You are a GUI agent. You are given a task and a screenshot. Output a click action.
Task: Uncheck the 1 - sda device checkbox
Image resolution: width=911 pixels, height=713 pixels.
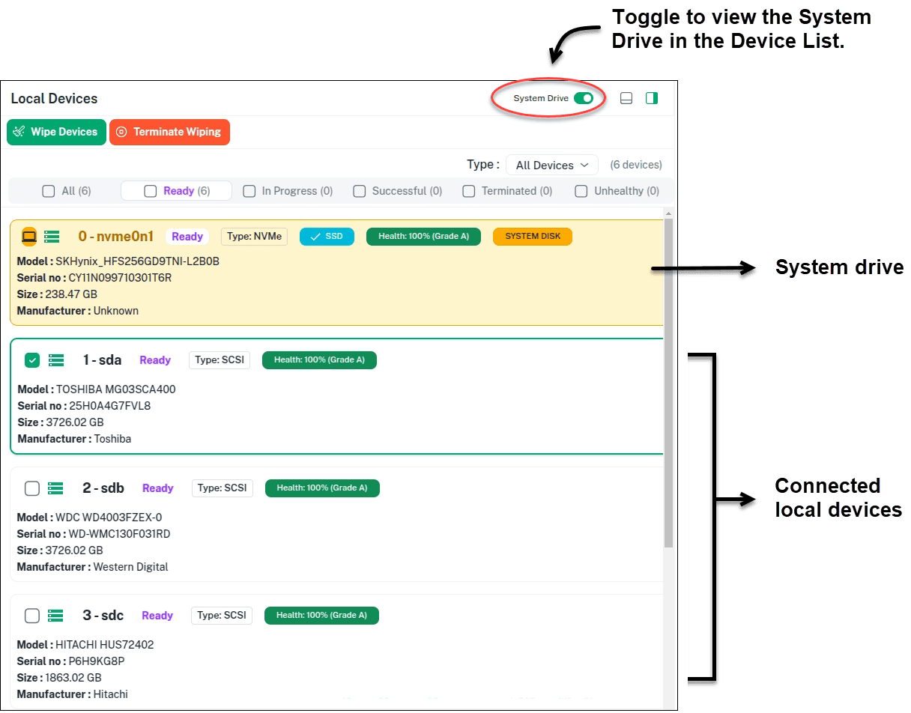[32, 360]
